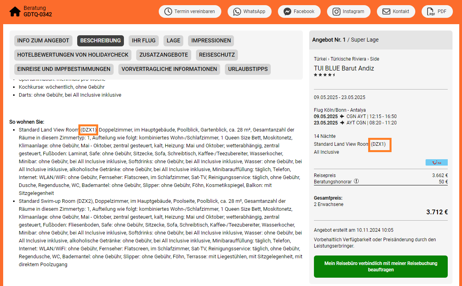Click the Türkei › Türkische Riviera › Side breadcrumb
This screenshot has height=286, width=462.
click(346, 59)
